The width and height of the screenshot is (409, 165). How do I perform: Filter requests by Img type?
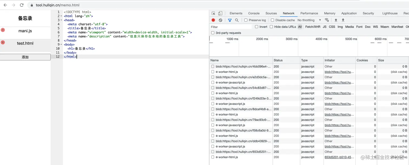pyautogui.click(x=340, y=27)
